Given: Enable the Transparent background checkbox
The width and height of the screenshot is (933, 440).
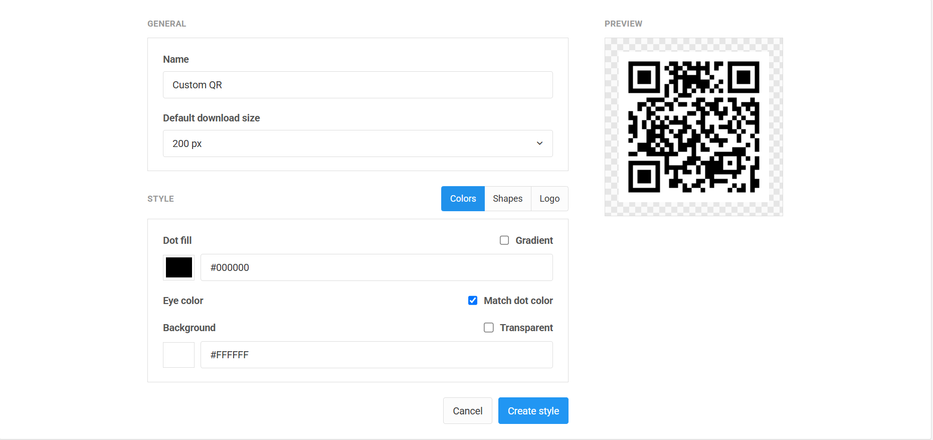Looking at the screenshot, I should tap(489, 328).
